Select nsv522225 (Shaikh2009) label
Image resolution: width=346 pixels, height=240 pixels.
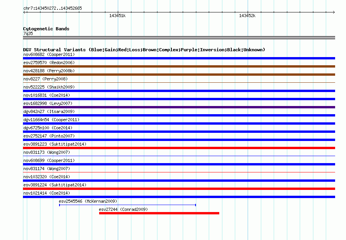point(49,87)
